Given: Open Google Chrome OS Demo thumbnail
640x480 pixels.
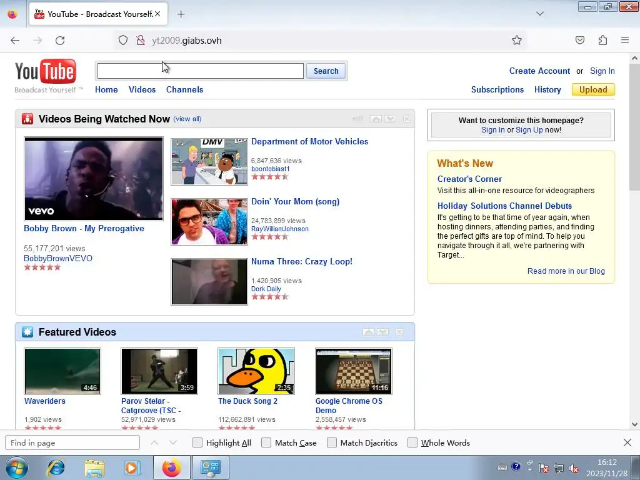Looking at the screenshot, I should point(354,371).
